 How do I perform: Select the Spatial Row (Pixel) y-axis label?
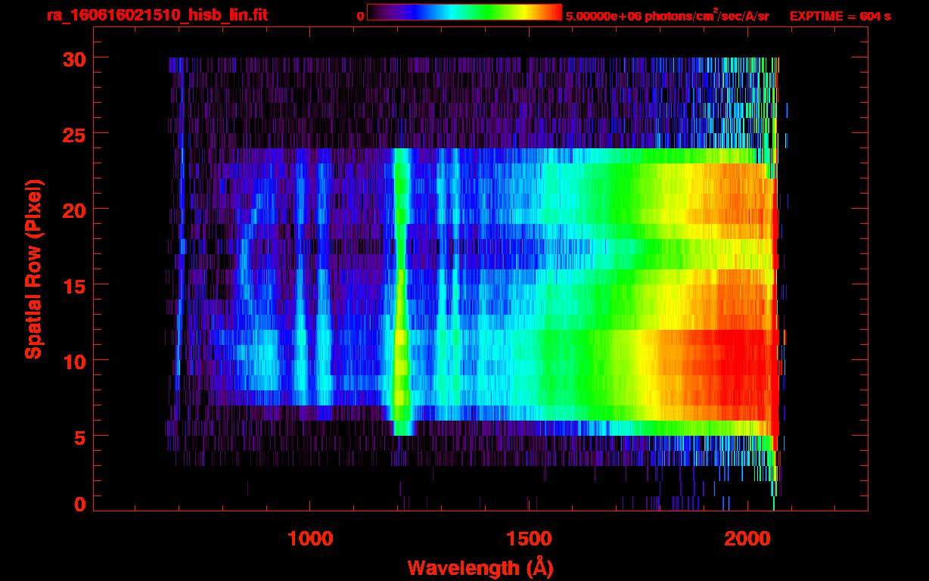pos(33,269)
